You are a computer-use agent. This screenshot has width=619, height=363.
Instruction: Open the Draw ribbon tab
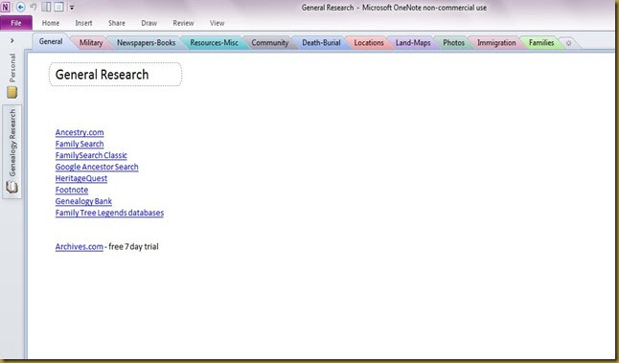click(x=149, y=23)
